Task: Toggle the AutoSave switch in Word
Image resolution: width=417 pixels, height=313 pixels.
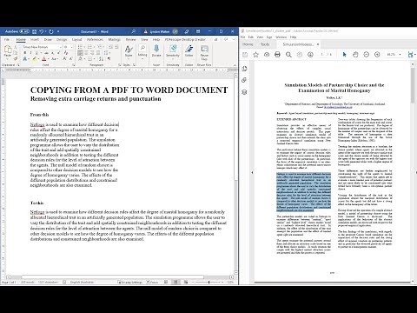Action: pos(24,31)
